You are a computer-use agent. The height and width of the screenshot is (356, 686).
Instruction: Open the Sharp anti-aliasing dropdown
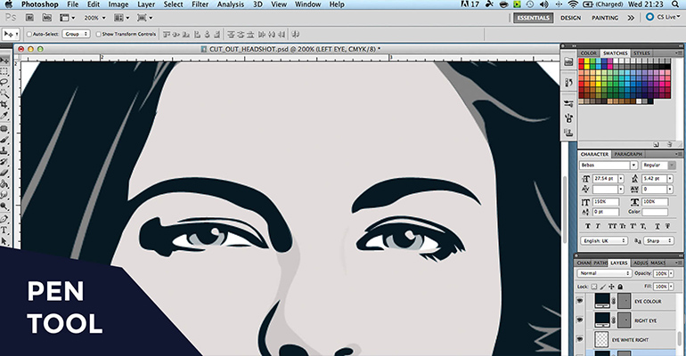[658, 240]
